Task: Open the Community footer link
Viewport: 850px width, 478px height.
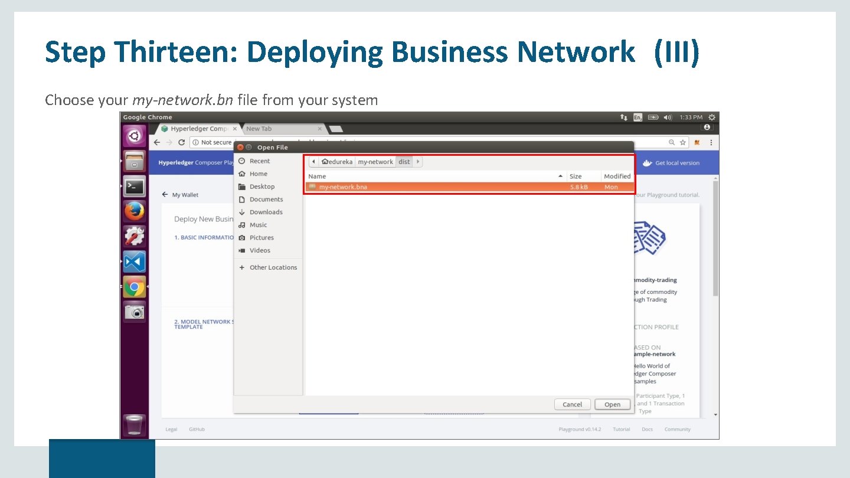Action: pyautogui.click(x=677, y=430)
